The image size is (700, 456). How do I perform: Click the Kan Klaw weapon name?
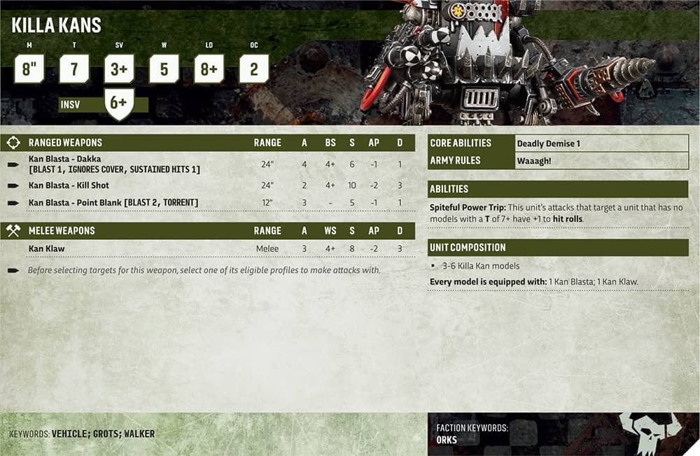click(46, 248)
